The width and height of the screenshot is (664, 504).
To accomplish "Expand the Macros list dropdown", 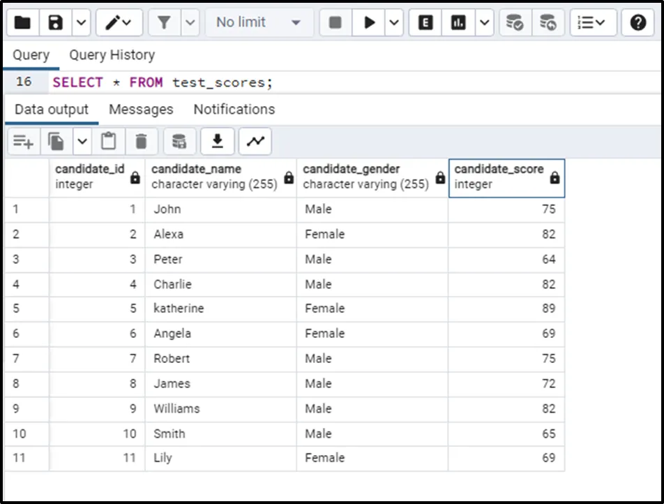I will (593, 23).
